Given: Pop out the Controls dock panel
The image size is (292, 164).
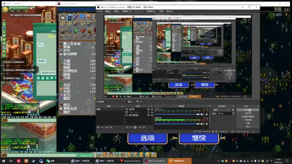Looking at the screenshot, I should click(x=258, y=106).
